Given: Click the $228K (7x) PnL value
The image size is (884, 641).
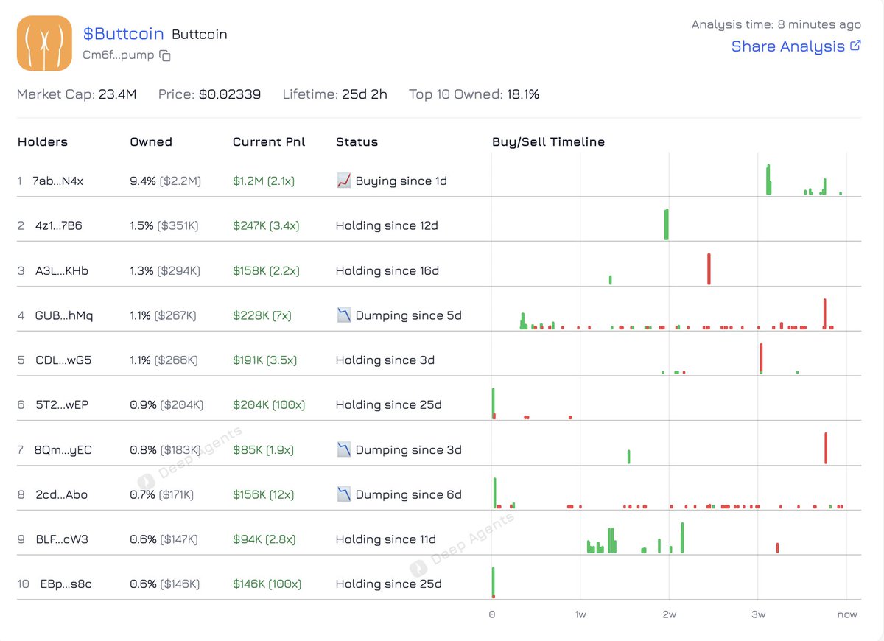Looking at the screenshot, I should (x=262, y=316).
